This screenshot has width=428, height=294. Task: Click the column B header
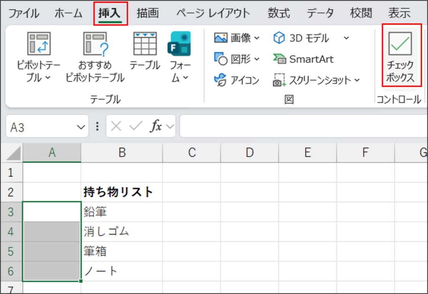click(122, 153)
